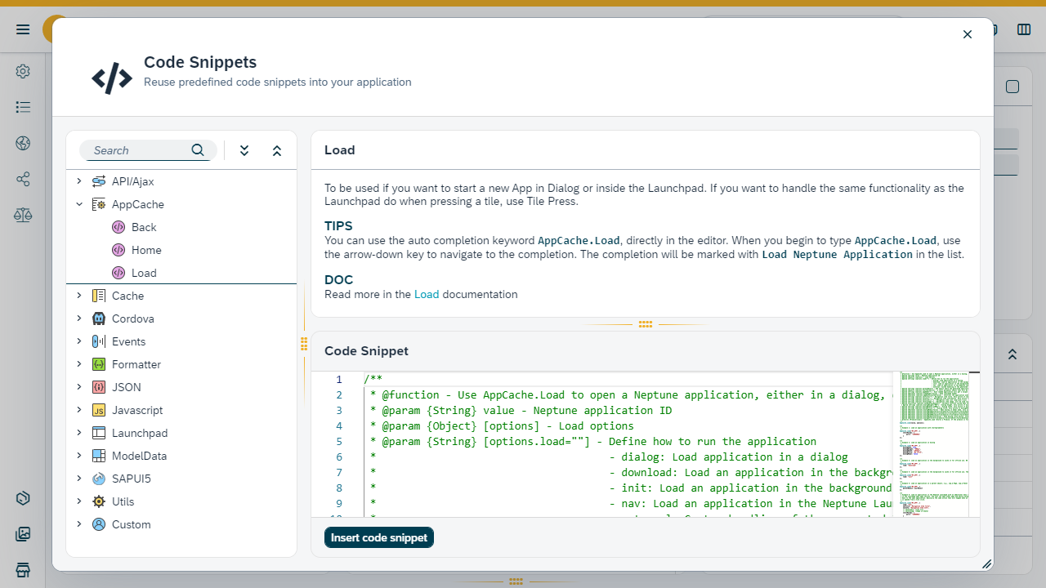The height and width of the screenshot is (588, 1046).
Task: Click the Launchpad category icon
Action: pyautogui.click(x=99, y=433)
